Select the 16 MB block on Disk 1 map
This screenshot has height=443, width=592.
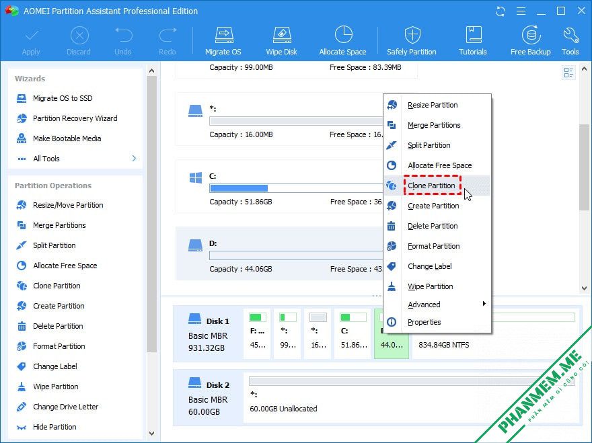coord(318,333)
